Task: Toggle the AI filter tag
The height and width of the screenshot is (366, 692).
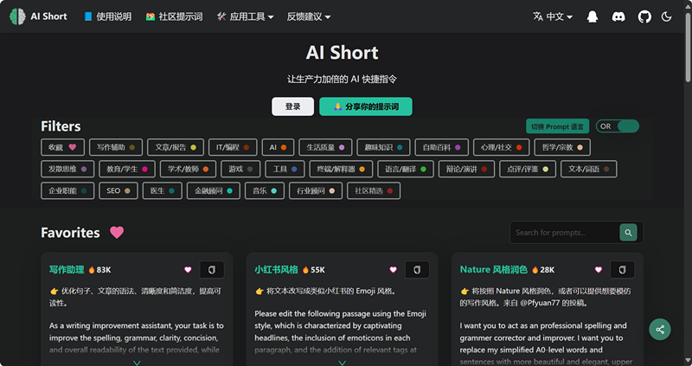Action: pos(278,147)
